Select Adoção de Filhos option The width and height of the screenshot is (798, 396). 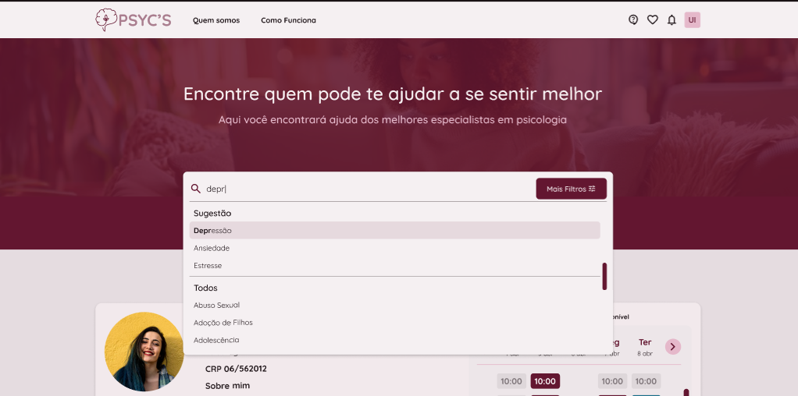(223, 323)
